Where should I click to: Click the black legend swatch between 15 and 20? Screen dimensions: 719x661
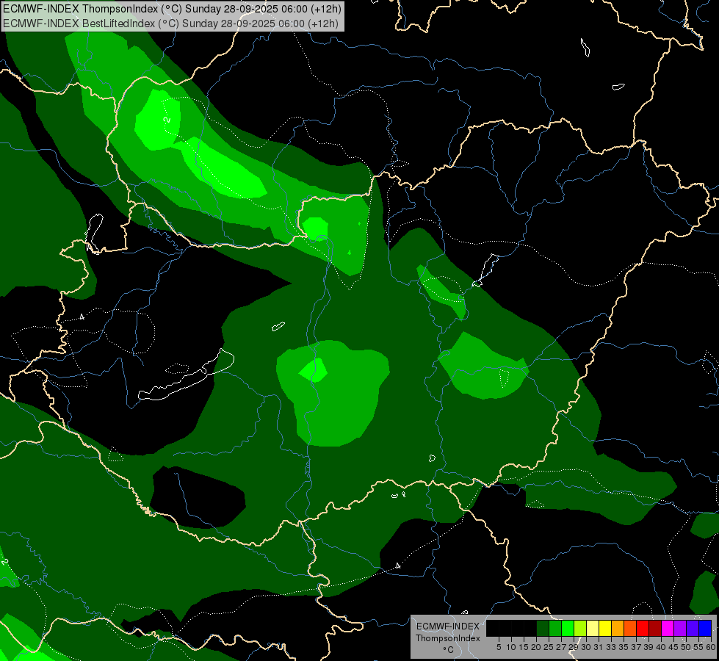pyautogui.click(x=530, y=628)
